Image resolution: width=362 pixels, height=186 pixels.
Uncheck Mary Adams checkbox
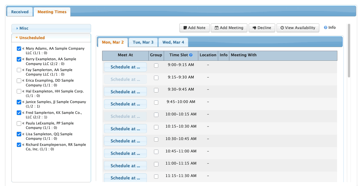(x=19, y=49)
